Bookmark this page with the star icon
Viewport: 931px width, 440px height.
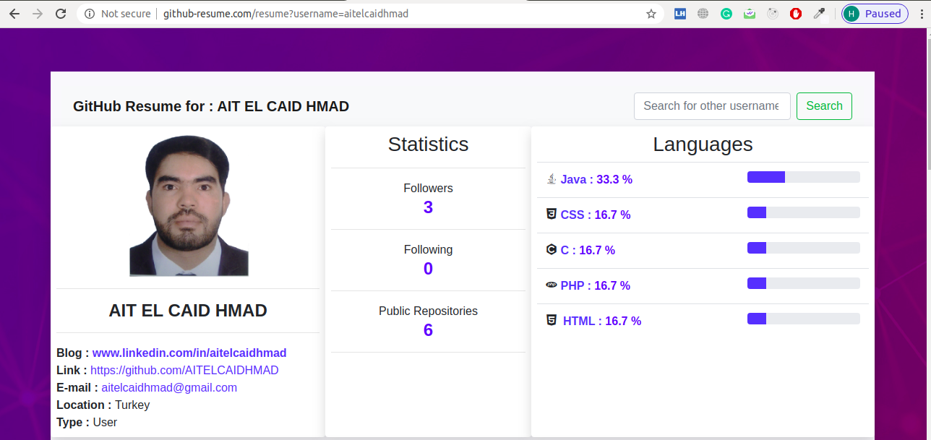click(651, 14)
